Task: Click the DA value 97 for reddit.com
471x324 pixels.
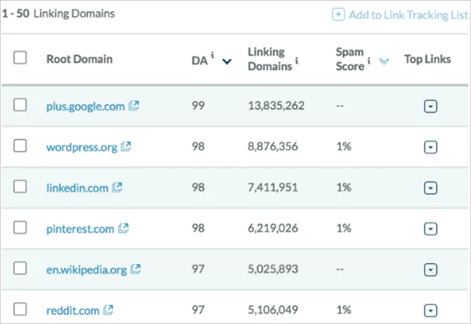Action: click(199, 310)
